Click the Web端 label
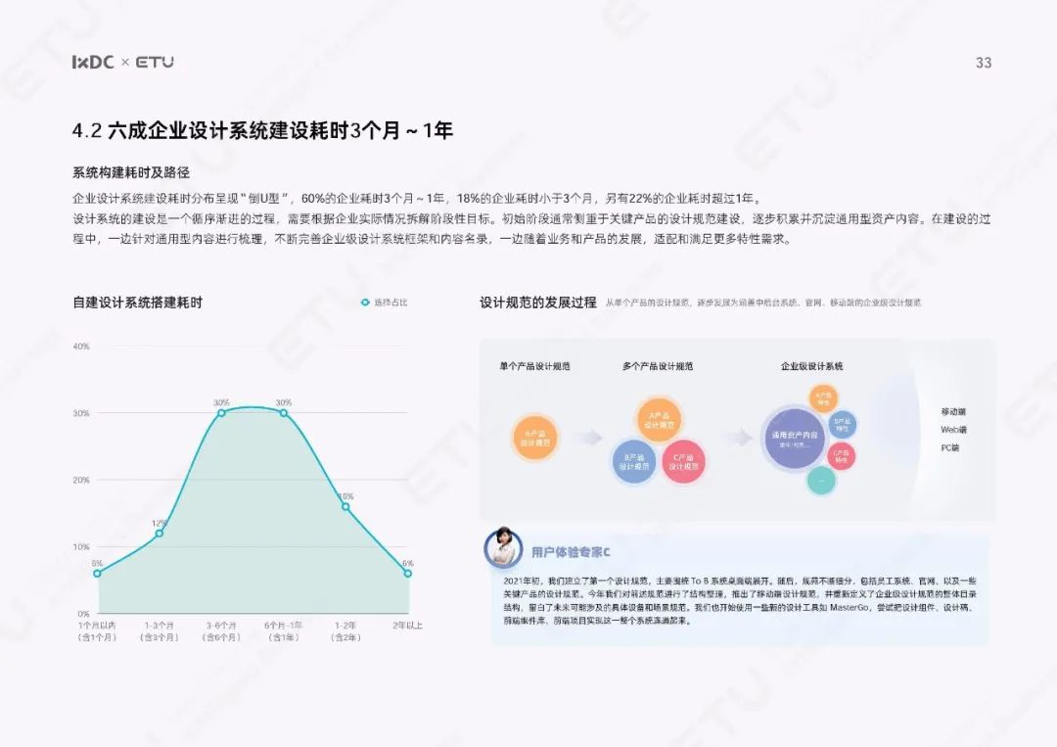 [953, 430]
